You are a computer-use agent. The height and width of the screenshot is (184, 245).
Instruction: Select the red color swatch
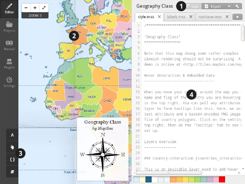[222, 179]
